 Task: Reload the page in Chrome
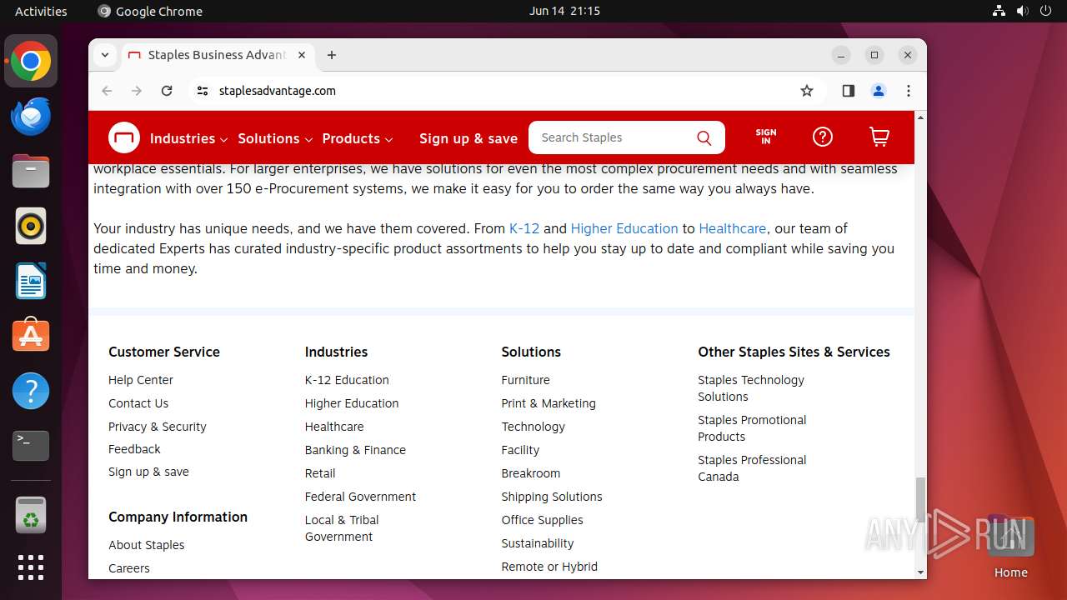[167, 91]
